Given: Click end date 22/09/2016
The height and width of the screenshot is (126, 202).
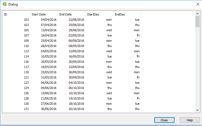Looking at the screenshot, I should 76,67.
